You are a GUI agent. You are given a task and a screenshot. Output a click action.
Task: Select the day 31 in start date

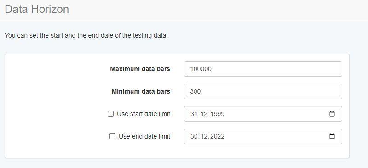pos(193,114)
